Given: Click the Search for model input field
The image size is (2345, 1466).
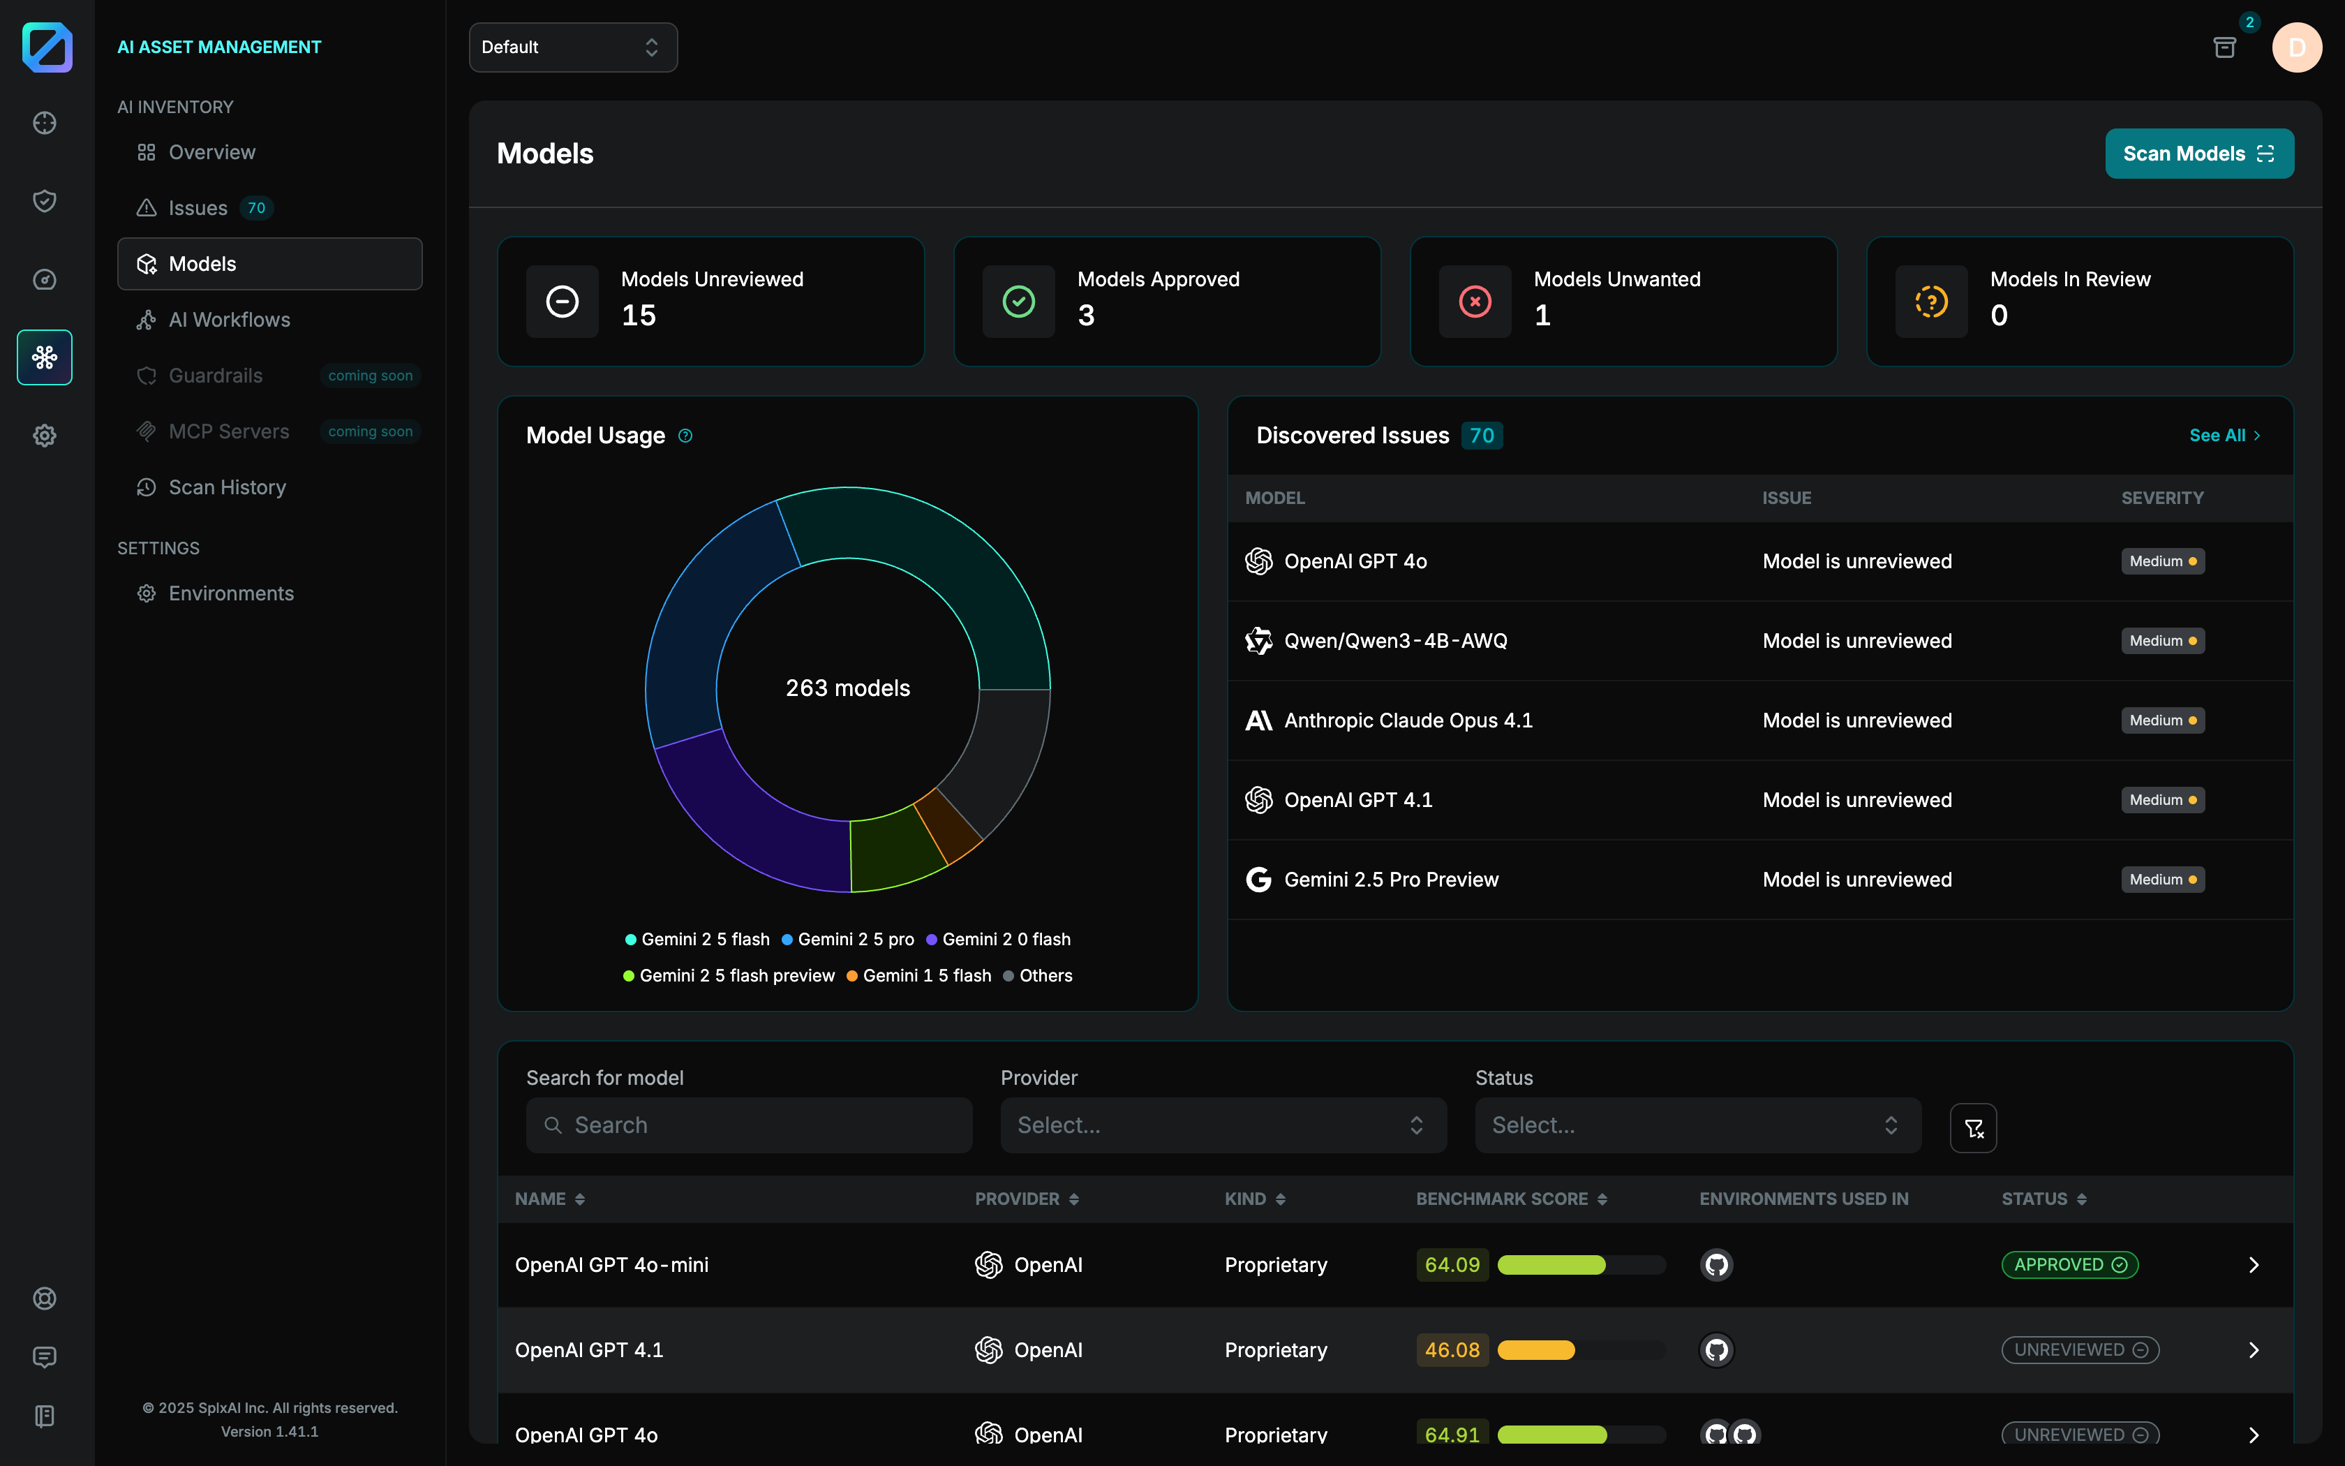Looking at the screenshot, I should click(x=748, y=1125).
